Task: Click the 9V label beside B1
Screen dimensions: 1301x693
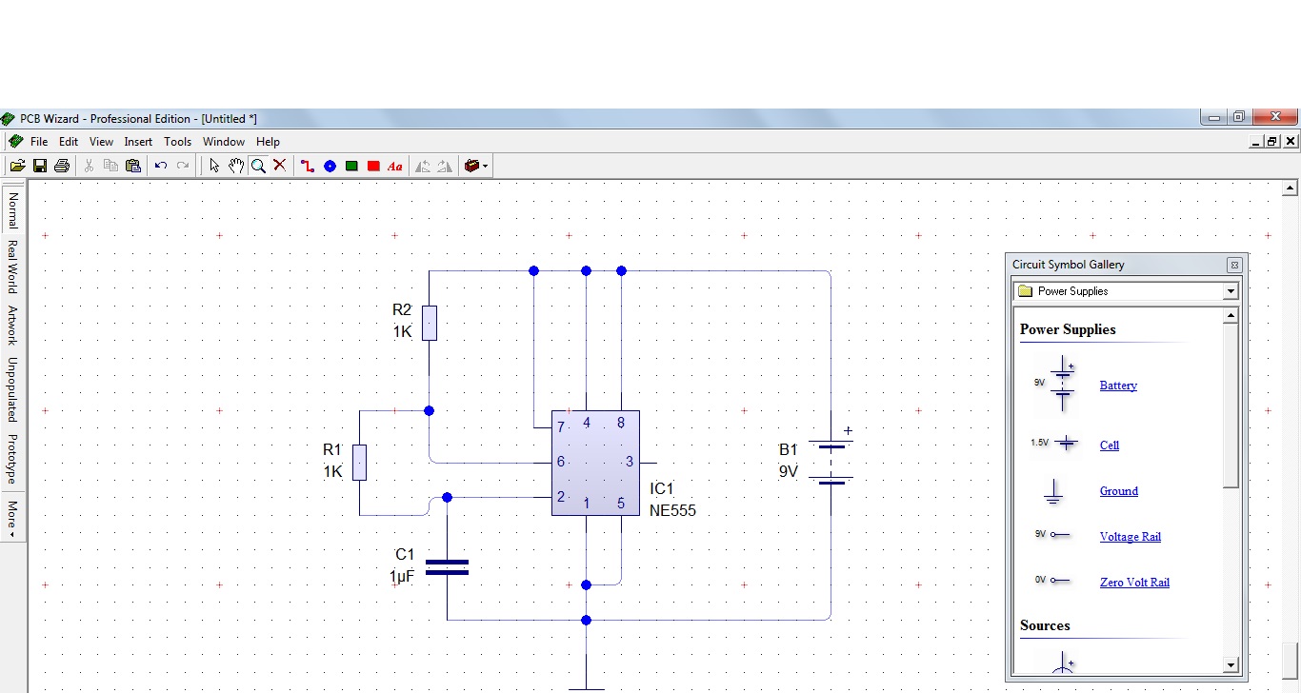Action: (789, 471)
